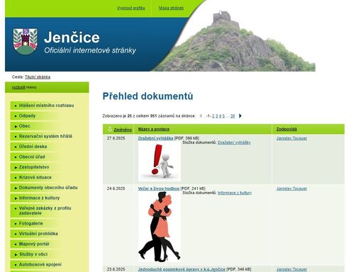Click sort arrow icon beside Změněno

tap(110, 129)
